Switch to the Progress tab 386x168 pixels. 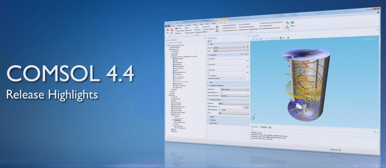point(264,127)
